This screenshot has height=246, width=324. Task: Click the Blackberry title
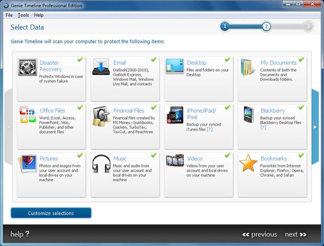(x=273, y=111)
